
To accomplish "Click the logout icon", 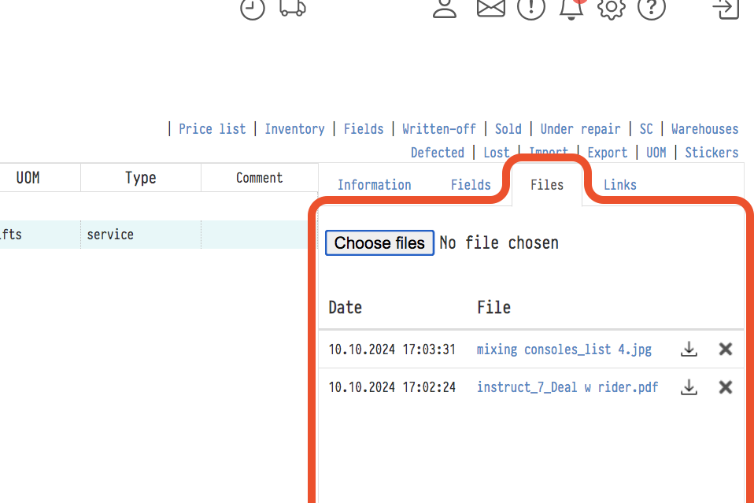I will [726, 8].
